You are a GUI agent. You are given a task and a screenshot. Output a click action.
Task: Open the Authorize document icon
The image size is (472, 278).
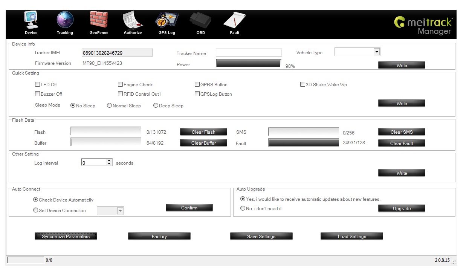point(133,21)
